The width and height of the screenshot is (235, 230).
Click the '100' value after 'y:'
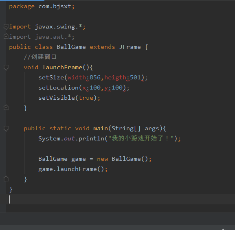tap(117, 88)
